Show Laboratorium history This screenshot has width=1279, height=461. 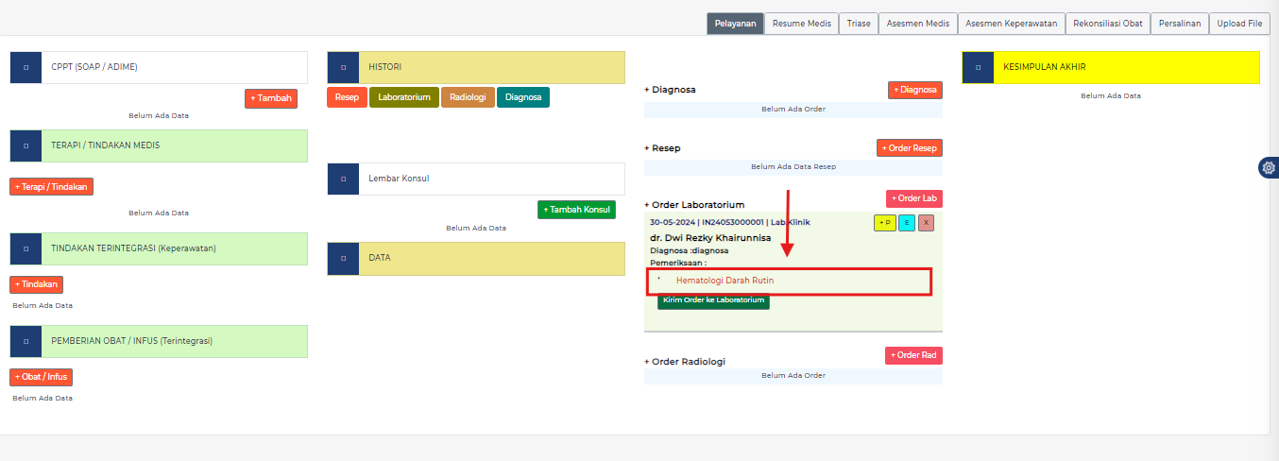[x=404, y=97]
